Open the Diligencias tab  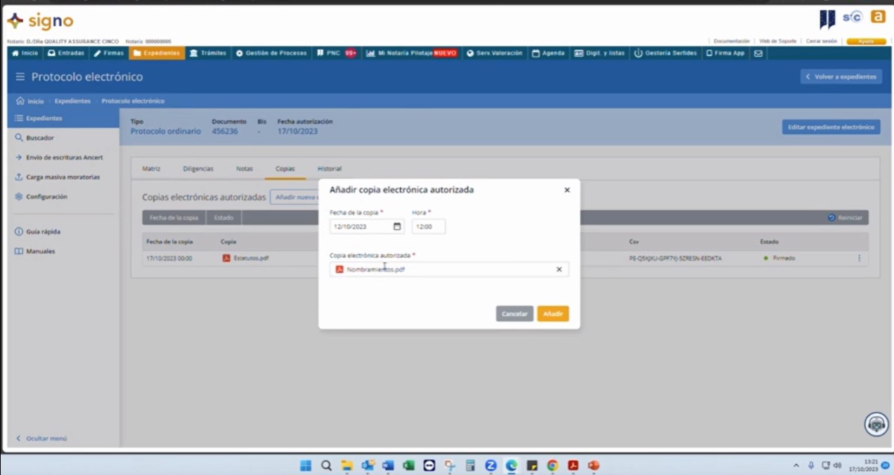point(198,169)
